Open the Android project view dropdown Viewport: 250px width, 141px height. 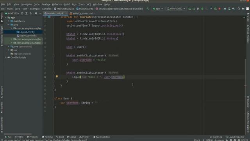(x=12, y=13)
